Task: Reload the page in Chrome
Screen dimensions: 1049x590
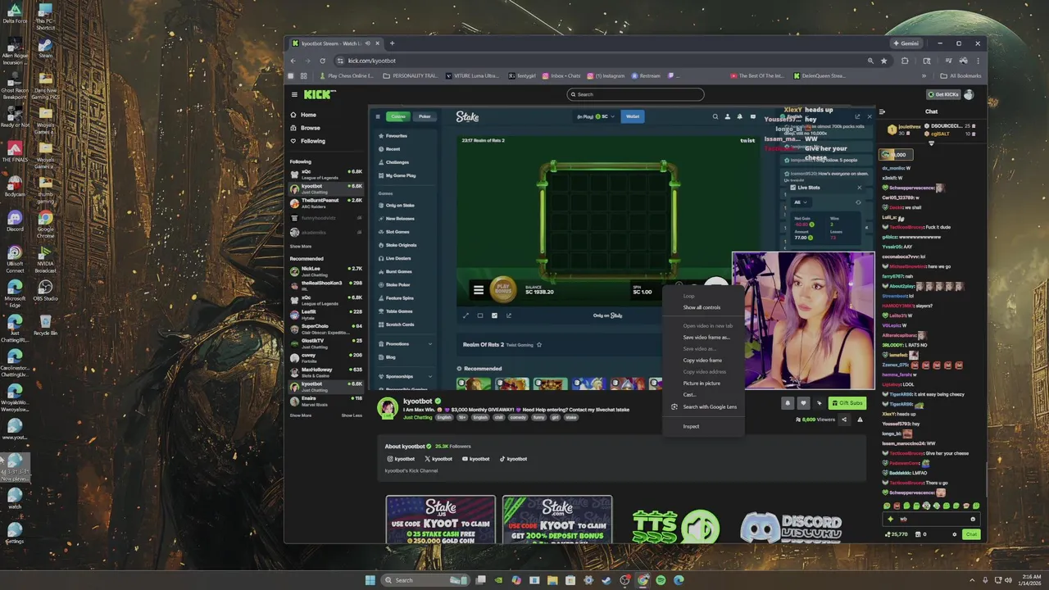Action: tap(323, 61)
